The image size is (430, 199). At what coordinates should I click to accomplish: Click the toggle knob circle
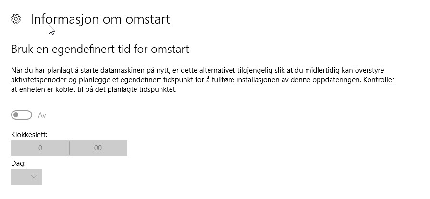pos(16,115)
